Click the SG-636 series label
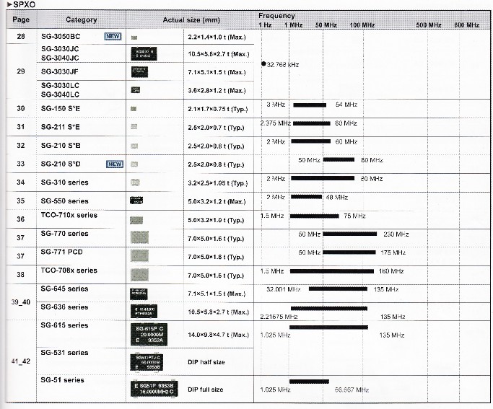The height and width of the screenshot is (409, 493). tap(65, 307)
